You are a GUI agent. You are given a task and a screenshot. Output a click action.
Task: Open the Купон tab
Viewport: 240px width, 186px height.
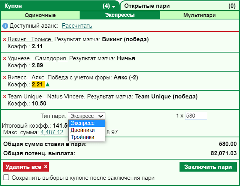tap(60, 6)
